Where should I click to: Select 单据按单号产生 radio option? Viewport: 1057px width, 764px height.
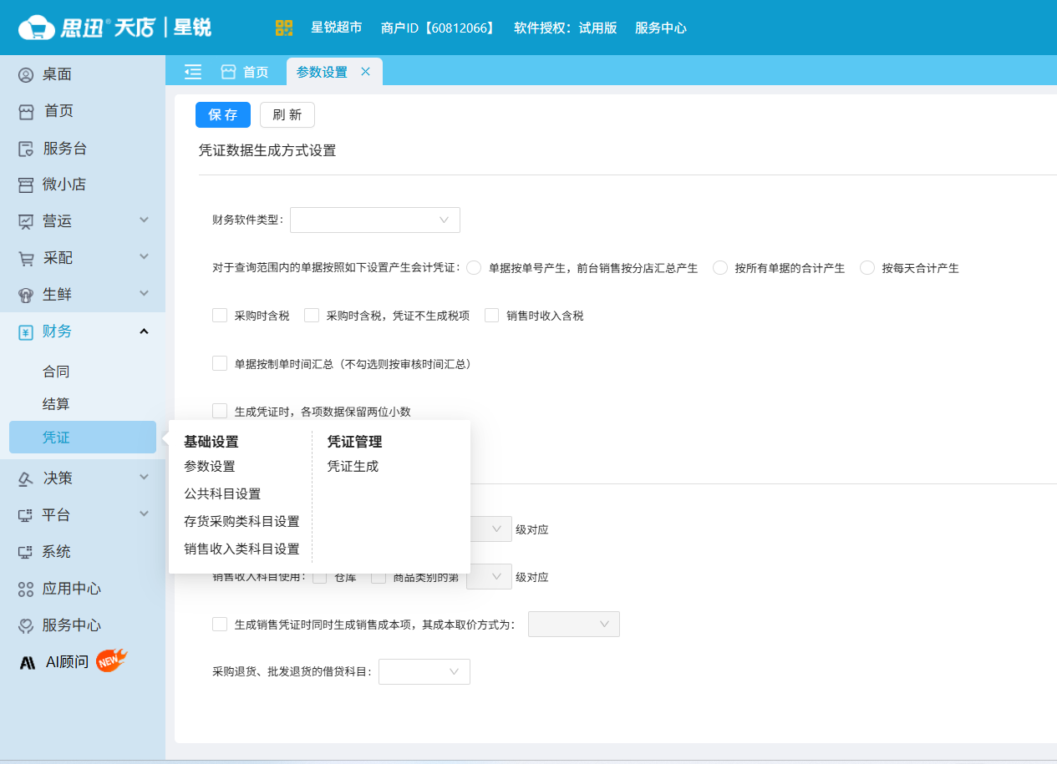click(474, 268)
